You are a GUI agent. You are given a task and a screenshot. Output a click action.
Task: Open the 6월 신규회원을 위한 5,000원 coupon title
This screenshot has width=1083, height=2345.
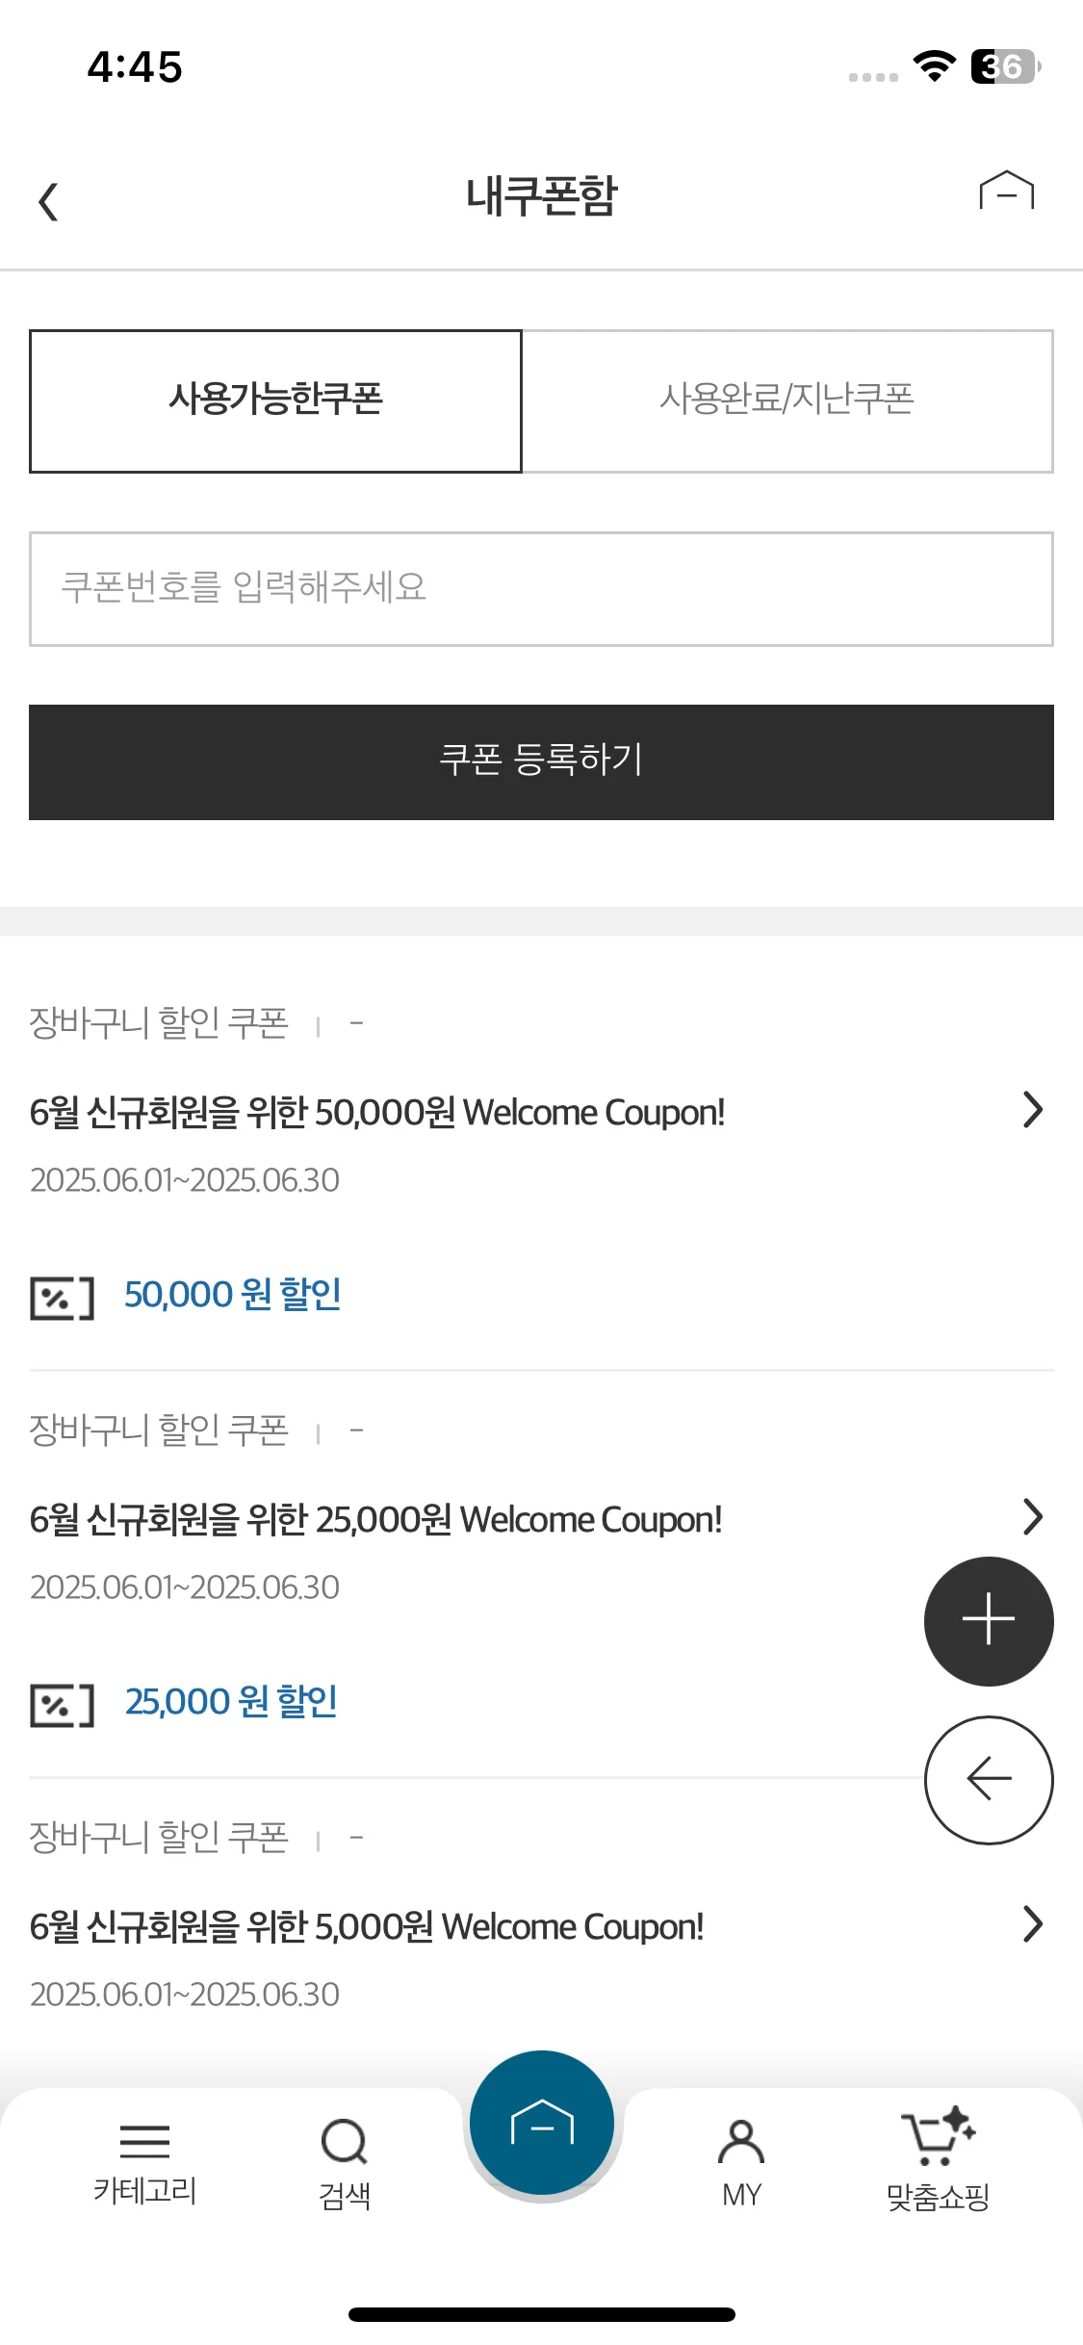click(x=367, y=1927)
